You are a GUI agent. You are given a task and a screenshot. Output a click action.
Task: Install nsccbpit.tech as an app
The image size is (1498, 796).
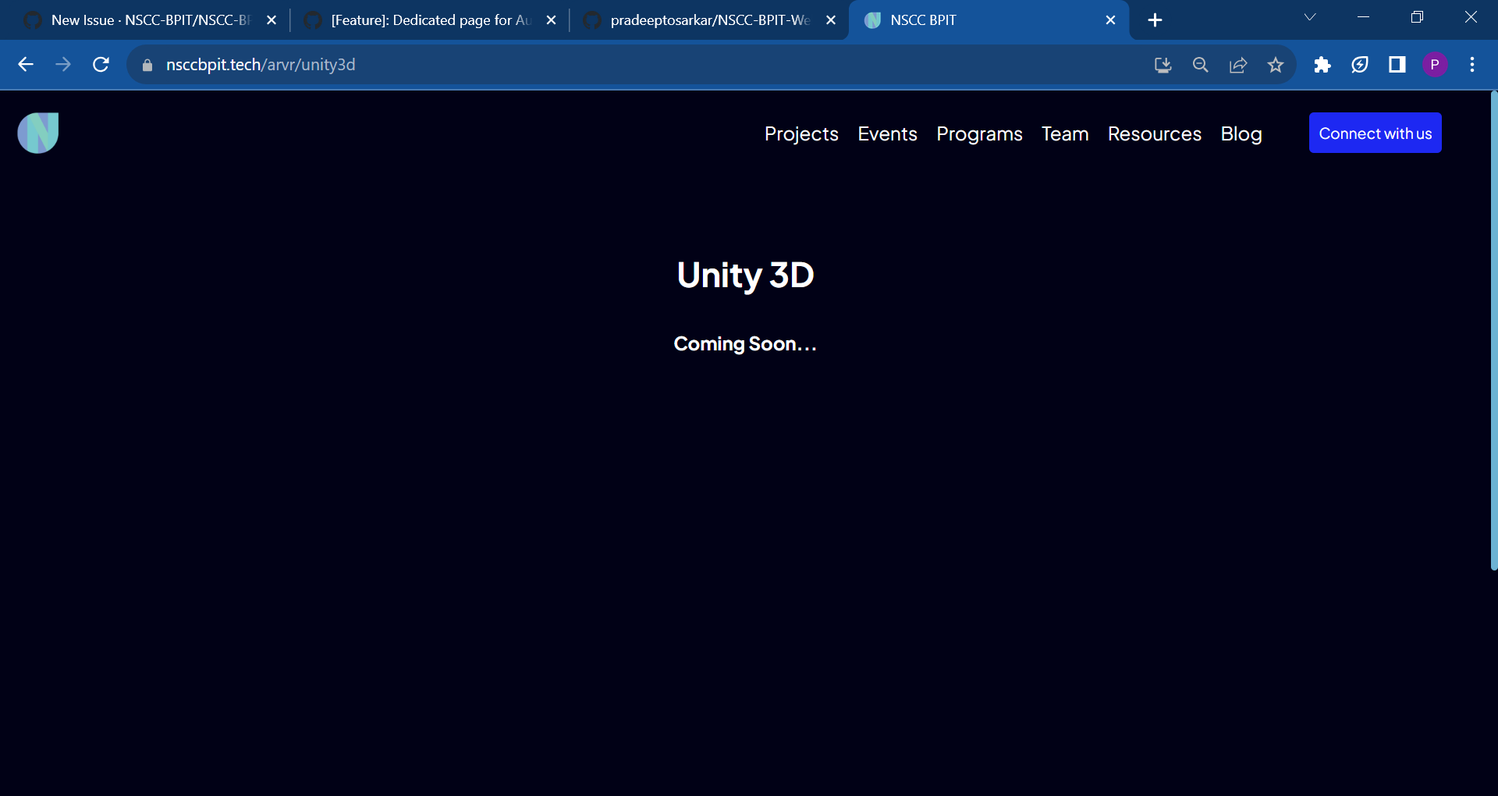pyautogui.click(x=1163, y=65)
